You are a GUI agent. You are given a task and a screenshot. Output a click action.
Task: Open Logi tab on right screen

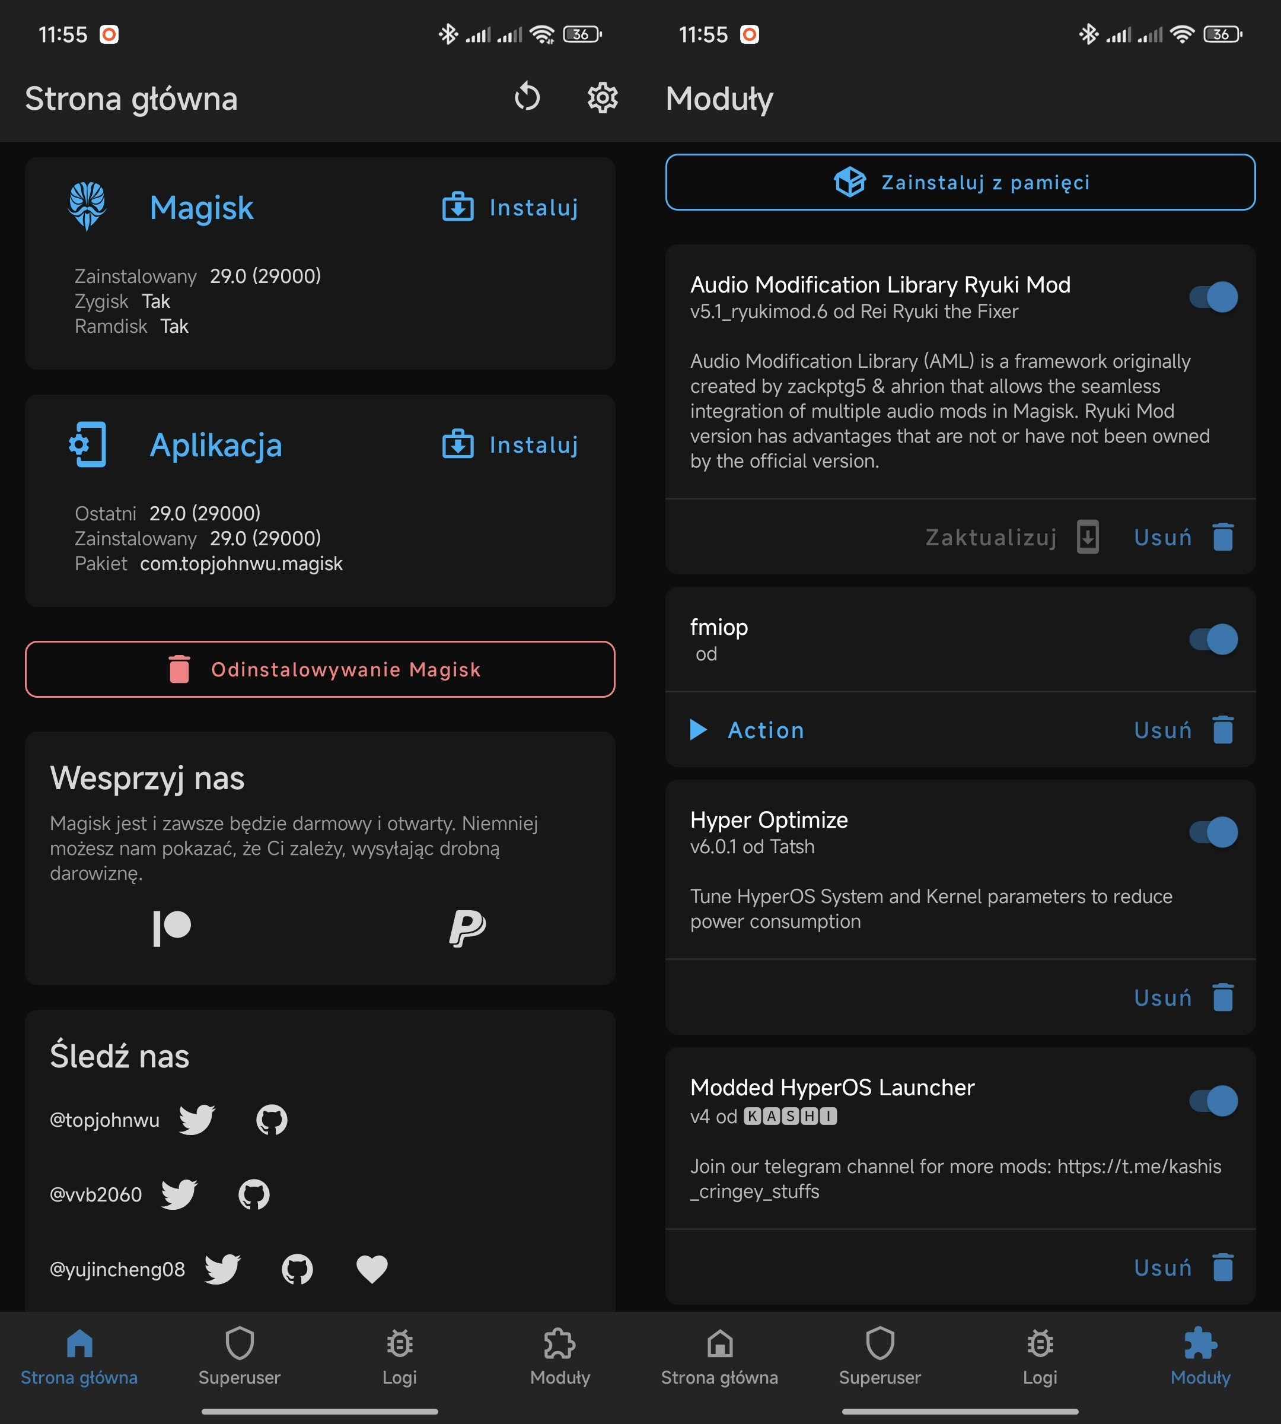pos(1040,1357)
